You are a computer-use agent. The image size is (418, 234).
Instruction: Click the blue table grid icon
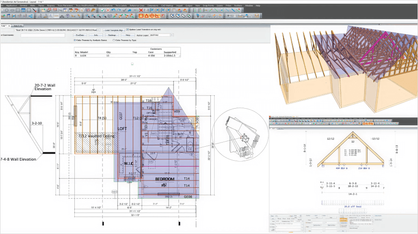tap(24, 10)
